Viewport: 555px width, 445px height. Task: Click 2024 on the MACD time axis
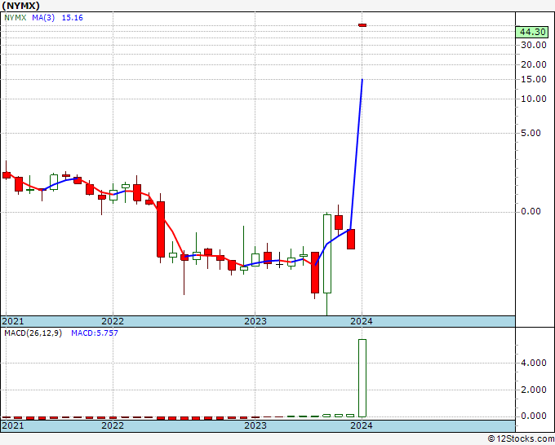[362, 425]
